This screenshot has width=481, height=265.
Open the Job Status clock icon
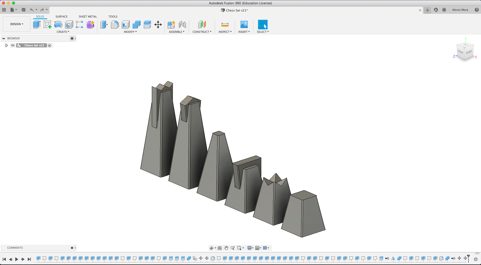point(444,10)
